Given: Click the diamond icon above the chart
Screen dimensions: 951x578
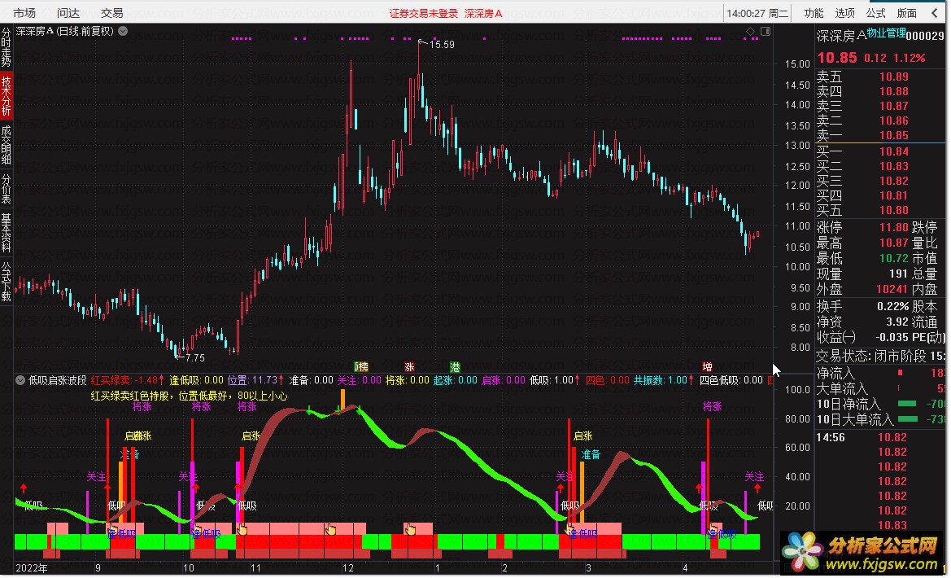Looking at the screenshot, I should (x=751, y=31).
